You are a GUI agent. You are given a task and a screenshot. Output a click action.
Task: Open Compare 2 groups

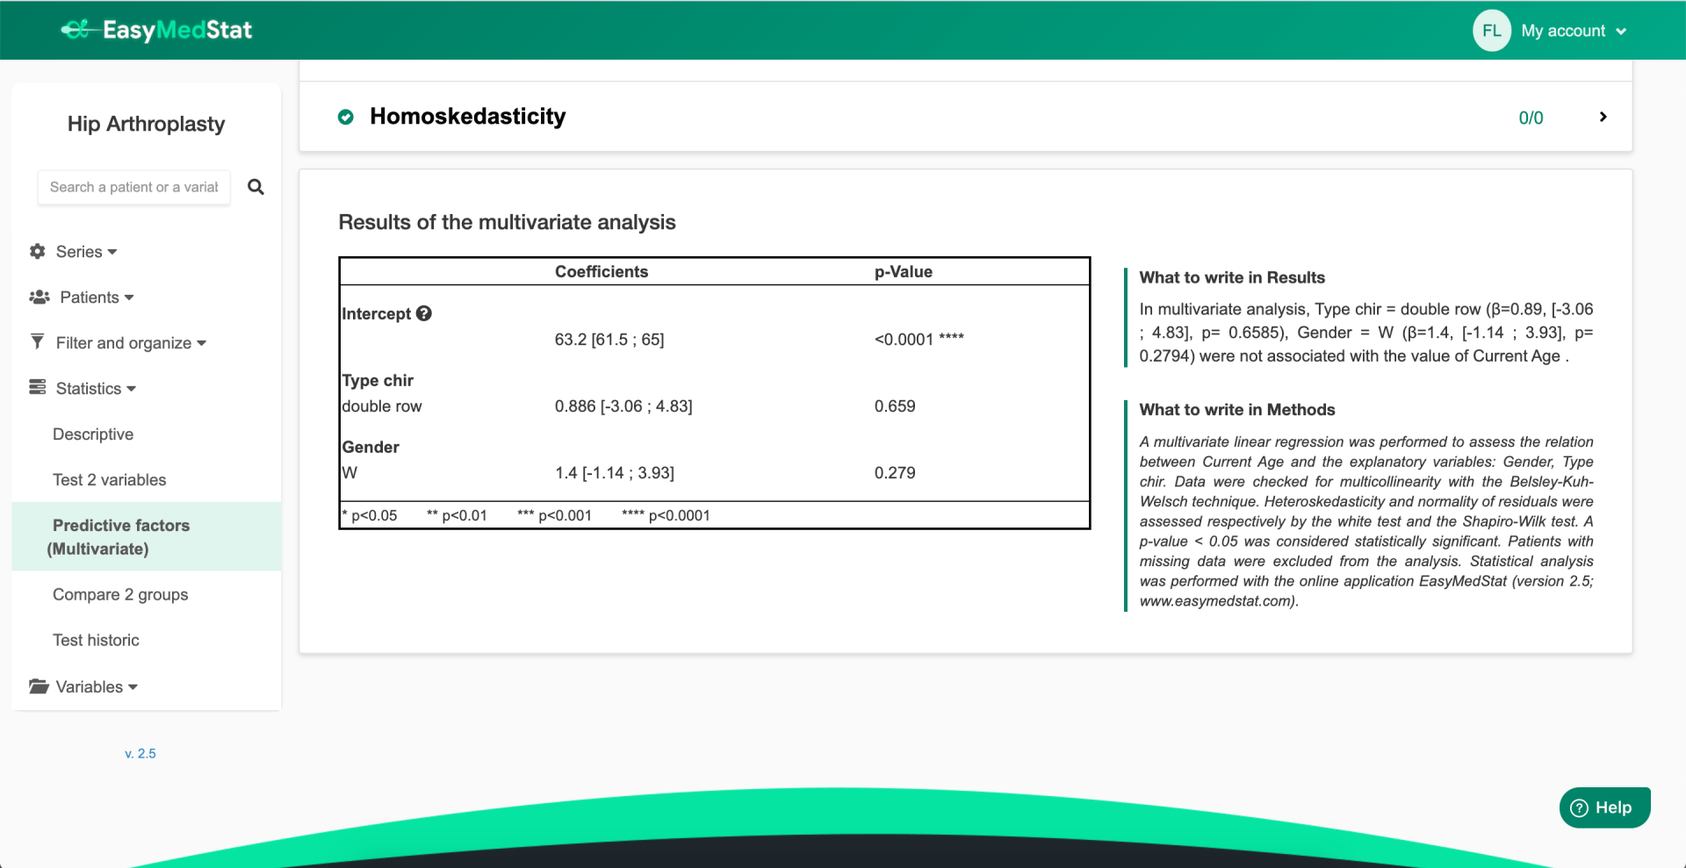[120, 594]
